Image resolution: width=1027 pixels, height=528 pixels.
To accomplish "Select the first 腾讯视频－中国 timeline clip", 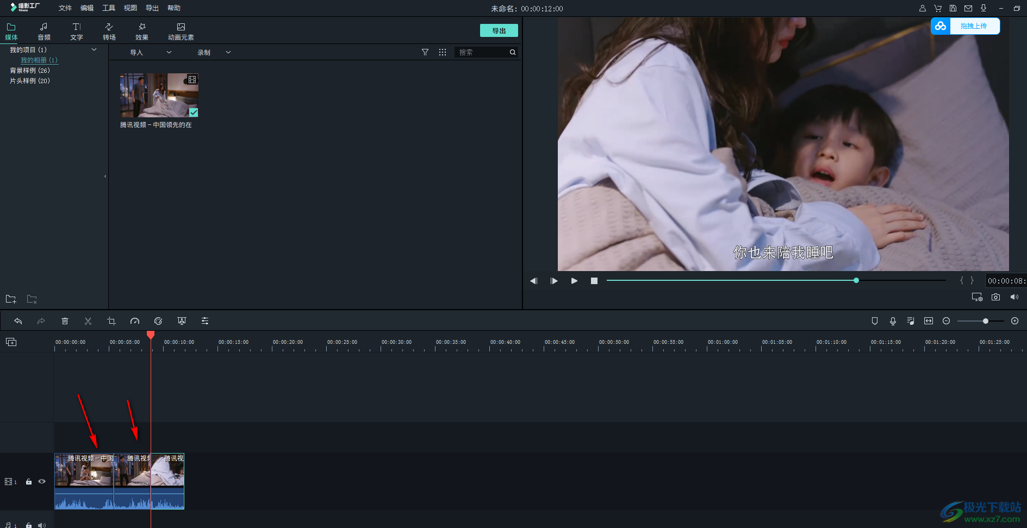I will (x=84, y=481).
